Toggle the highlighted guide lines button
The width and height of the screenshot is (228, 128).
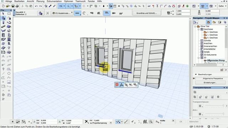(x=61, y=6)
